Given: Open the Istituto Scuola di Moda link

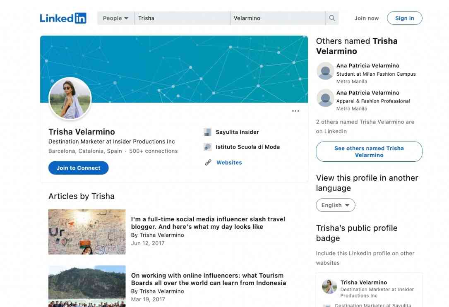Looking at the screenshot, I should (x=248, y=147).
